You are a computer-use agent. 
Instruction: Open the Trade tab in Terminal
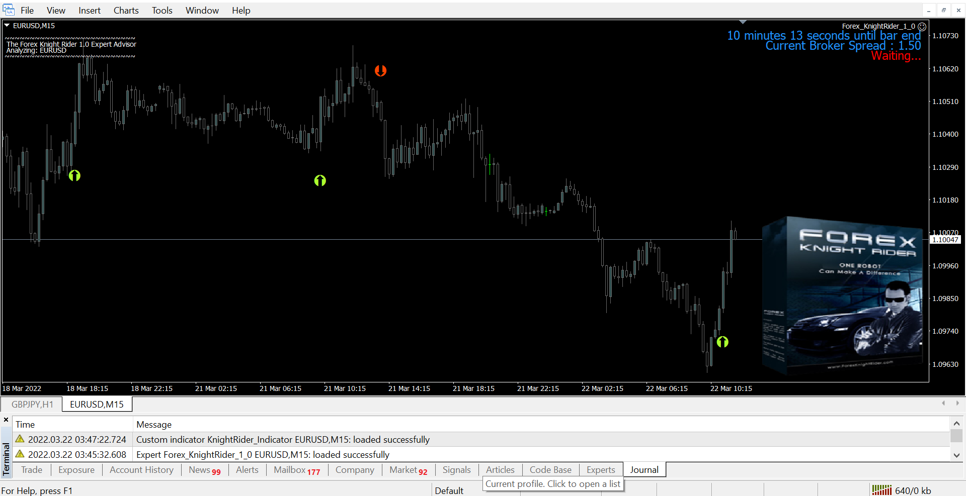32,470
